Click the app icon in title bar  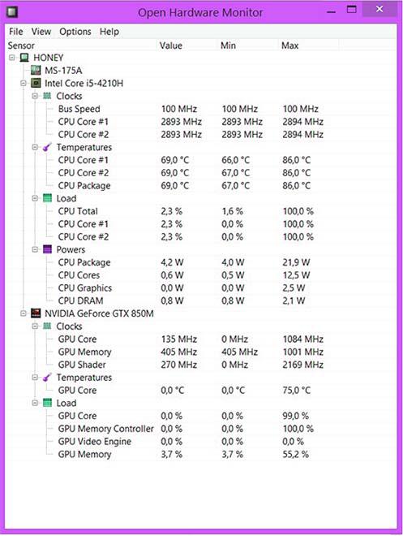pos(12,12)
